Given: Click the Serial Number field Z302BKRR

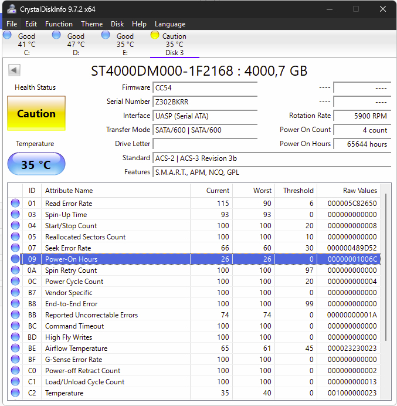Looking at the screenshot, I should 205,101.
